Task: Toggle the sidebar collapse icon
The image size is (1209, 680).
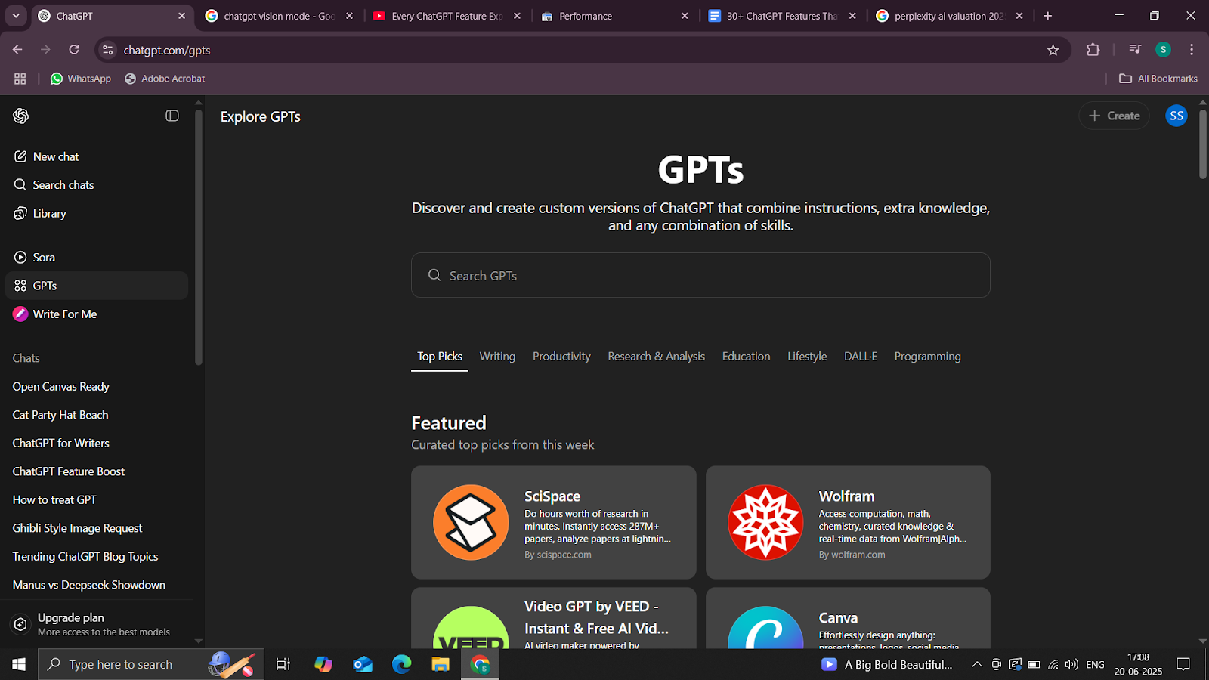Action: click(x=172, y=116)
